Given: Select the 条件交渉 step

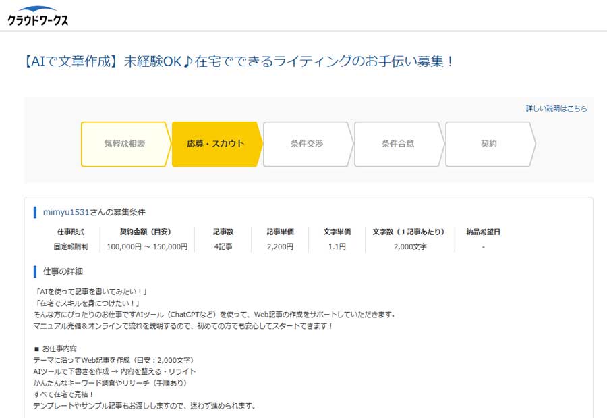Looking at the screenshot, I should pos(306,144).
